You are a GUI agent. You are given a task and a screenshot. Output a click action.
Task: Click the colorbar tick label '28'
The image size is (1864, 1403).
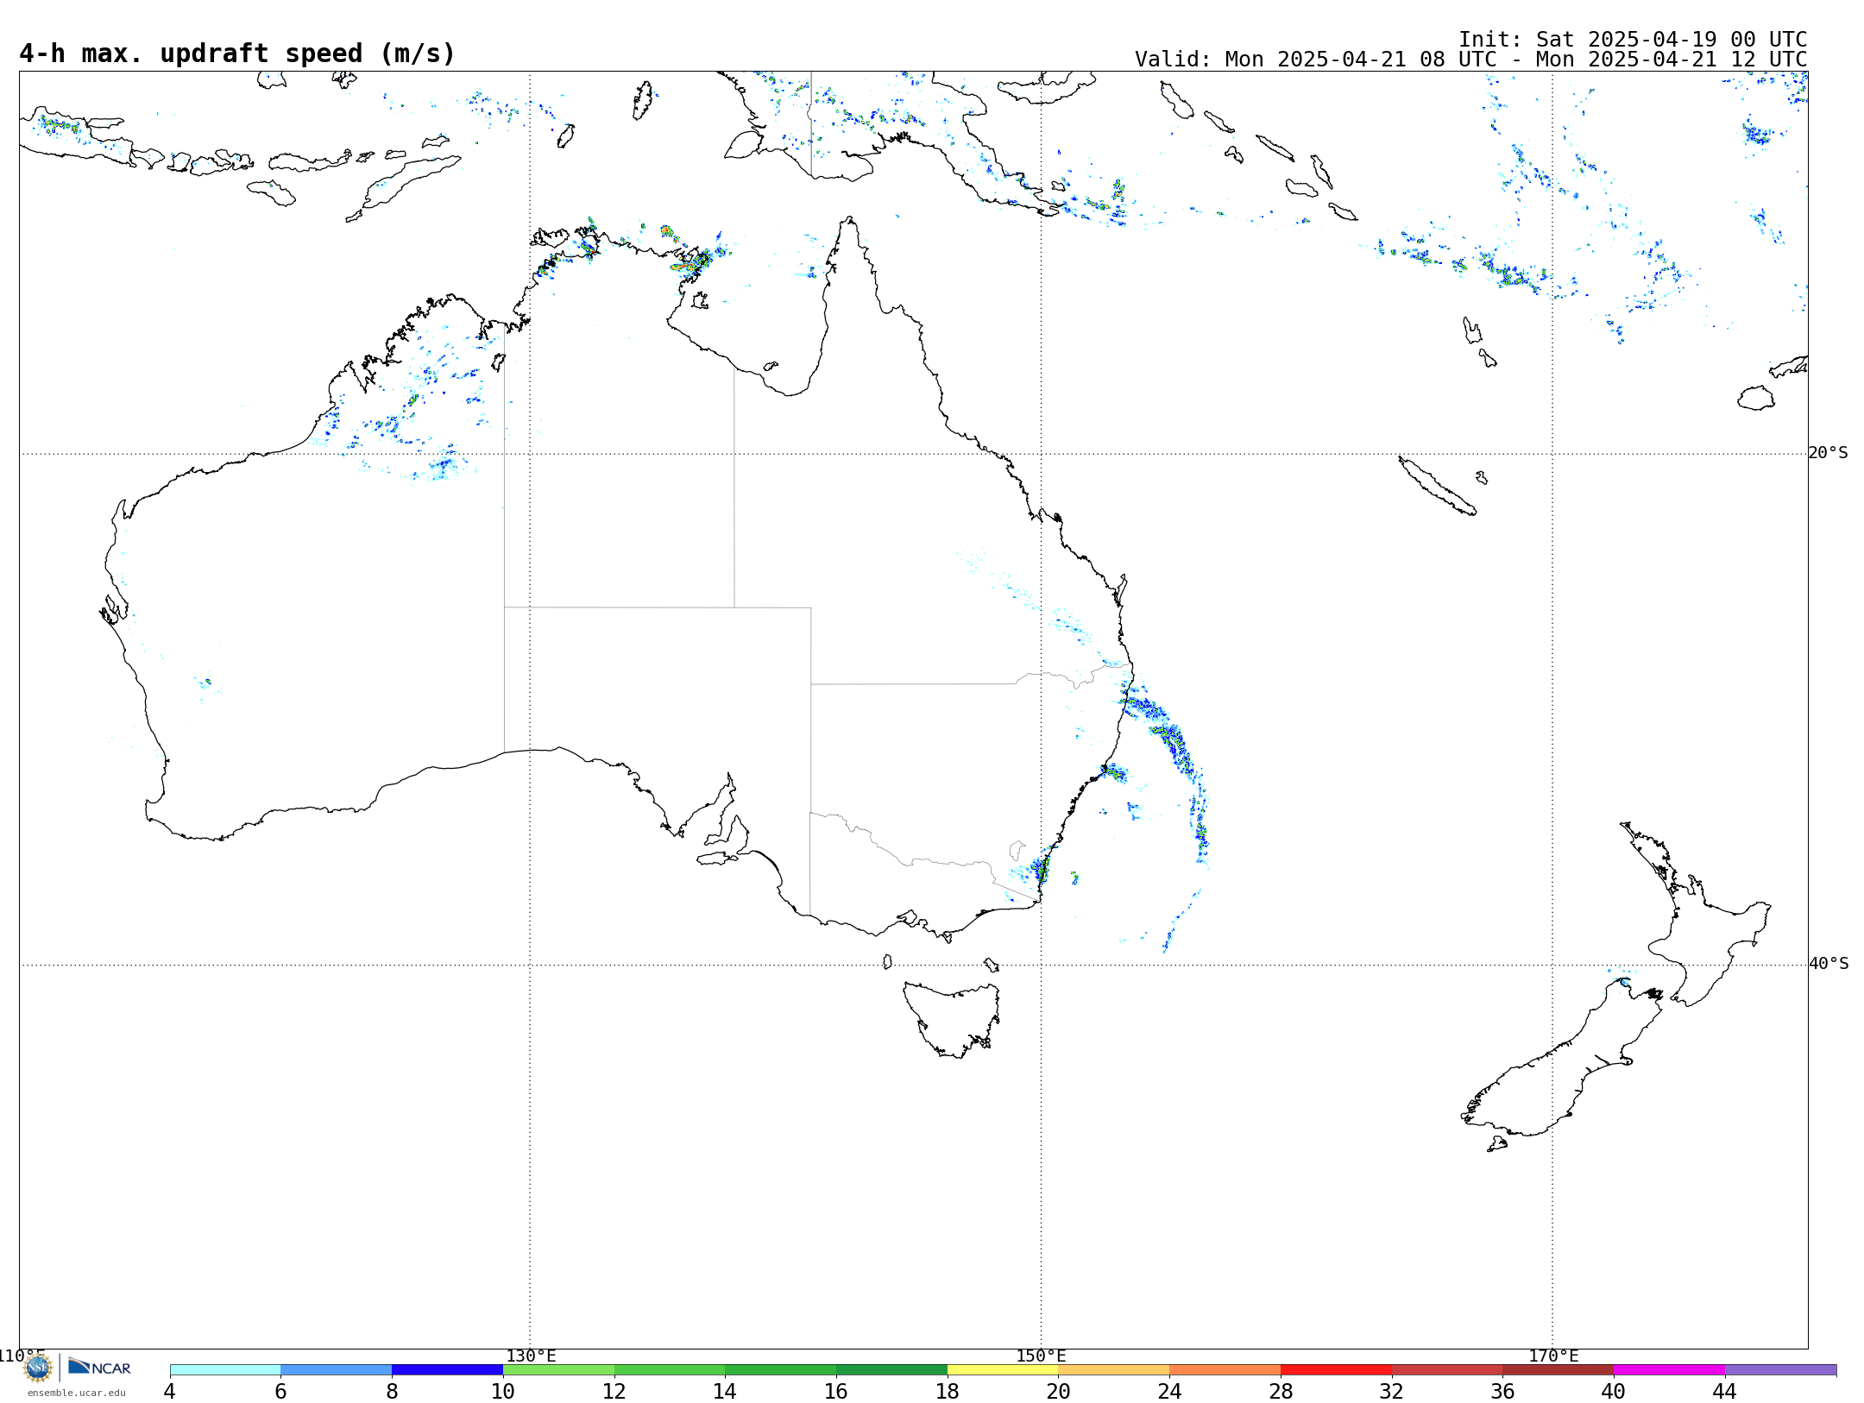(1281, 1391)
